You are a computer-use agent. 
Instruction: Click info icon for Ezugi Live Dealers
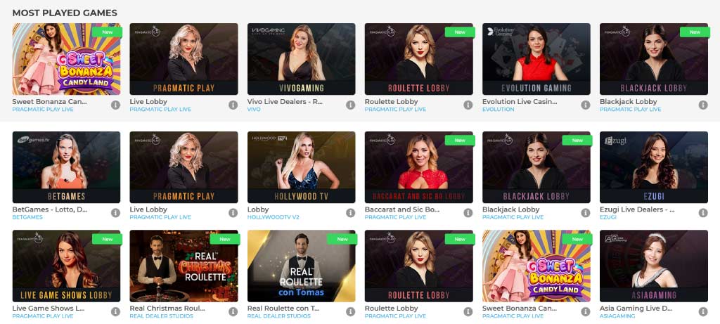pyautogui.click(x=703, y=213)
